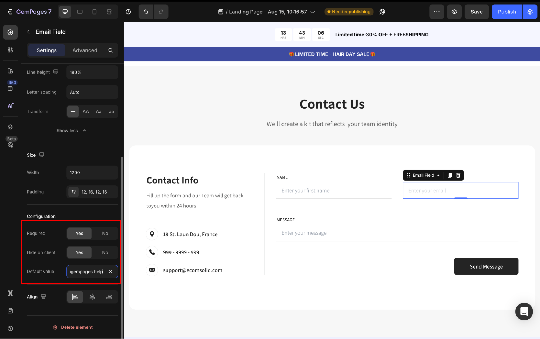Click the Save button
Screen dimensions: 540x339
[x=477, y=12]
